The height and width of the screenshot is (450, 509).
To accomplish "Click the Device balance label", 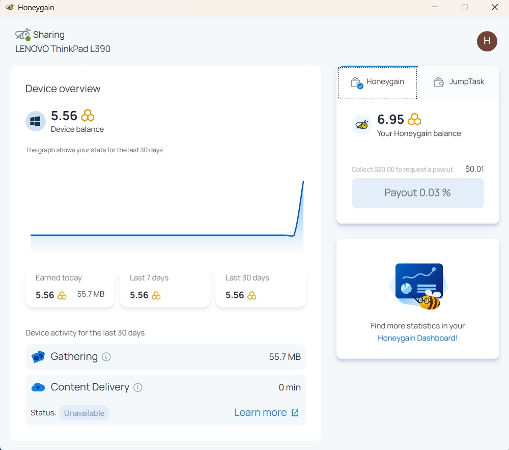I will (77, 129).
